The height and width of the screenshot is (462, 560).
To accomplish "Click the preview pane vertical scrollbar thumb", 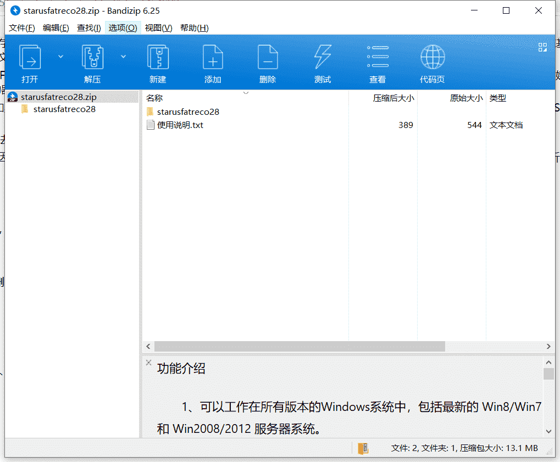I will [x=548, y=374].
